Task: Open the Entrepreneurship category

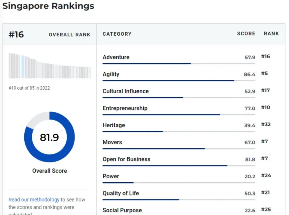Action: coord(125,108)
